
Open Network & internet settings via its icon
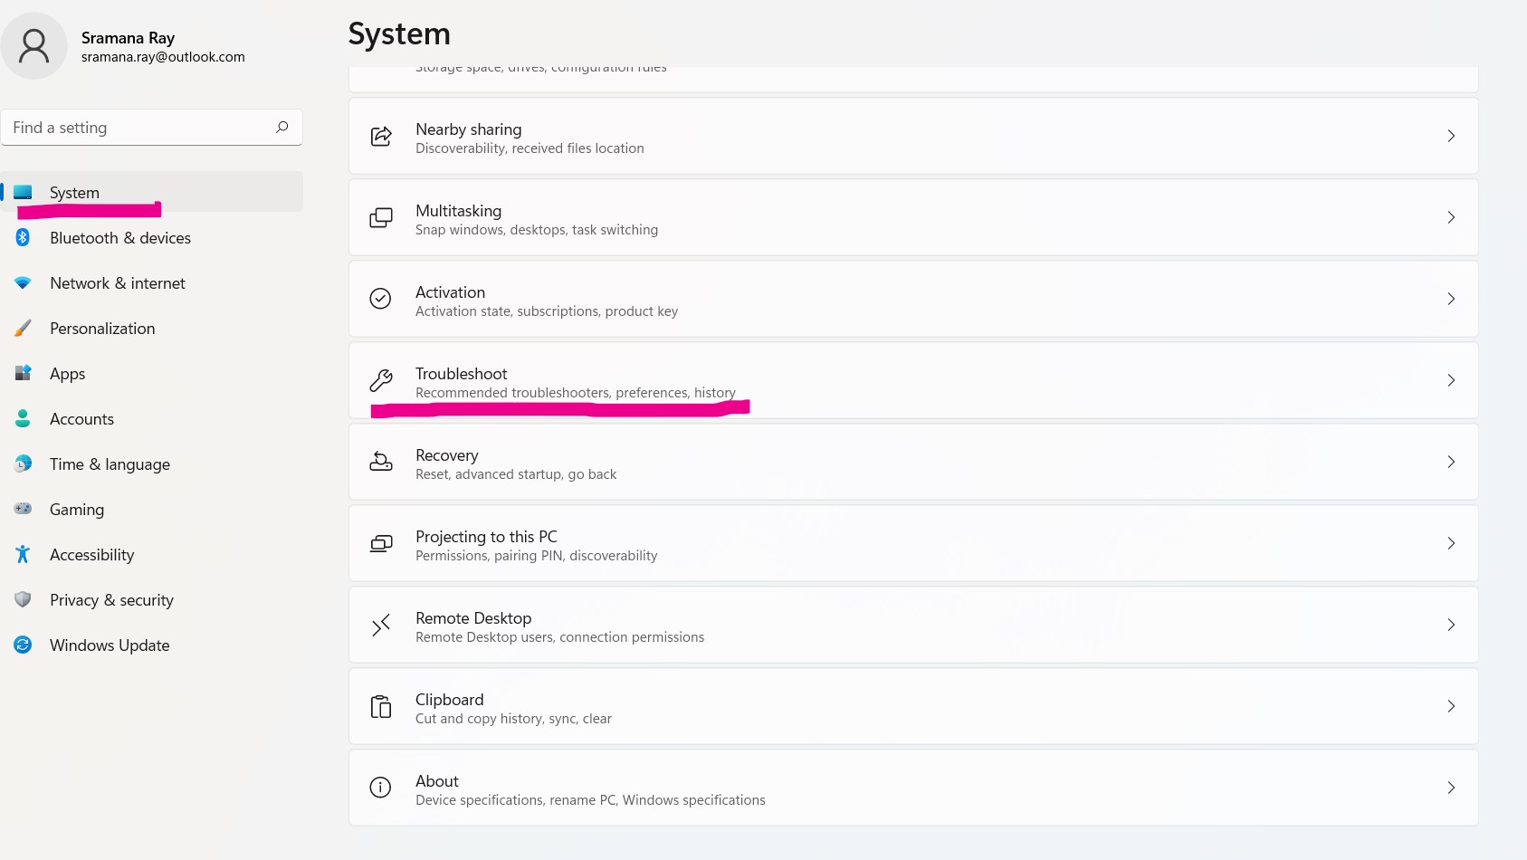[x=23, y=283]
